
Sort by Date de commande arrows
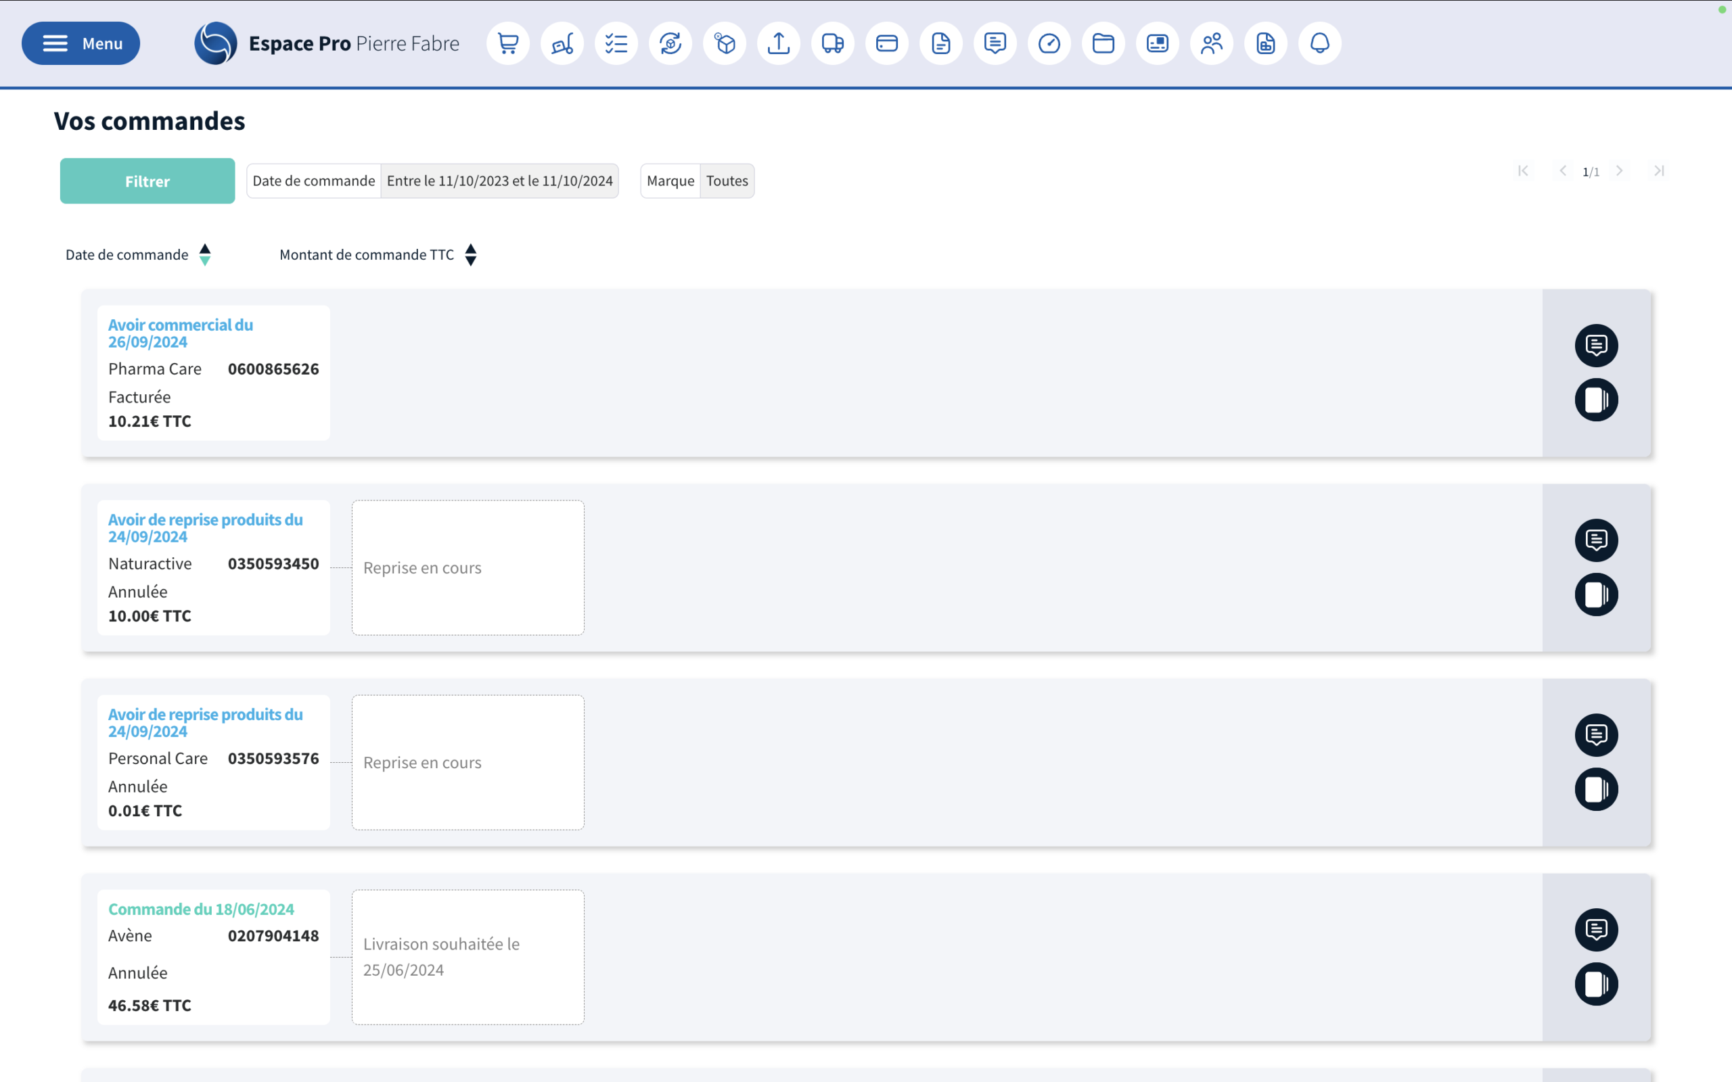(x=205, y=255)
